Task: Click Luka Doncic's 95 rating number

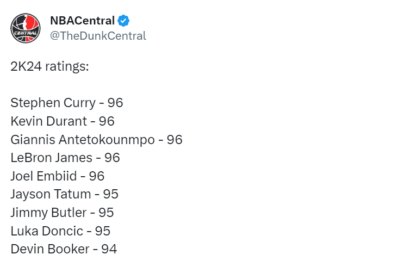Action: 103,231
